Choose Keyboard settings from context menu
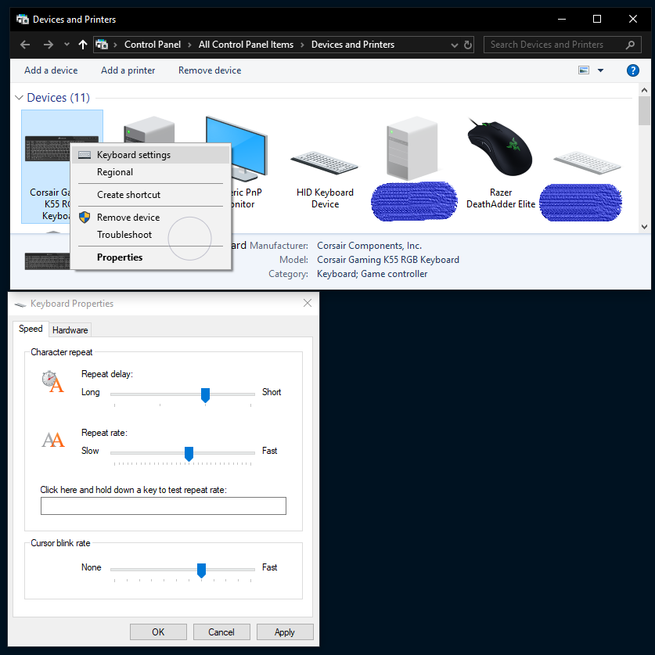 pyautogui.click(x=151, y=155)
